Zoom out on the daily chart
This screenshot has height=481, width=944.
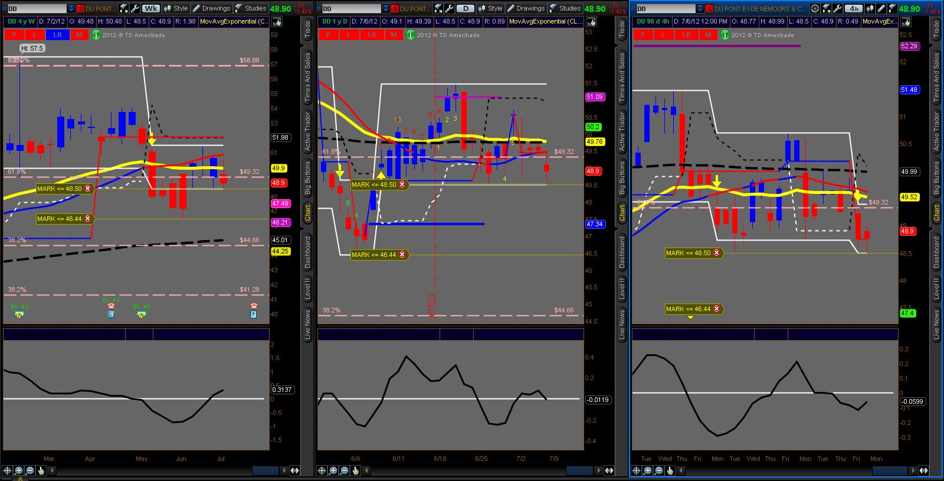tap(345, 470)
